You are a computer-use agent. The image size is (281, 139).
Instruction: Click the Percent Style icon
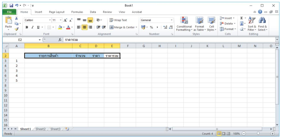tap(151, 27)
